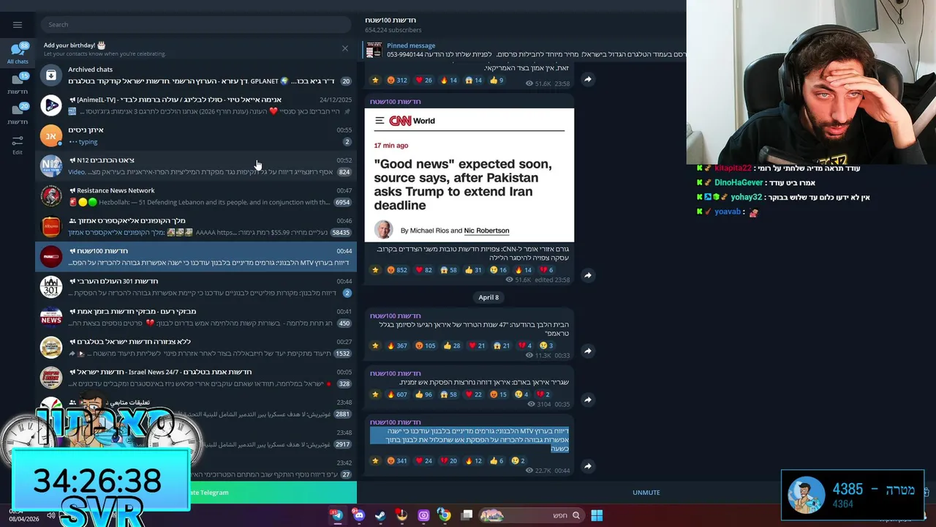
Task: Click the star reaction in the 607 row
Action: click(x=375, y=395)
